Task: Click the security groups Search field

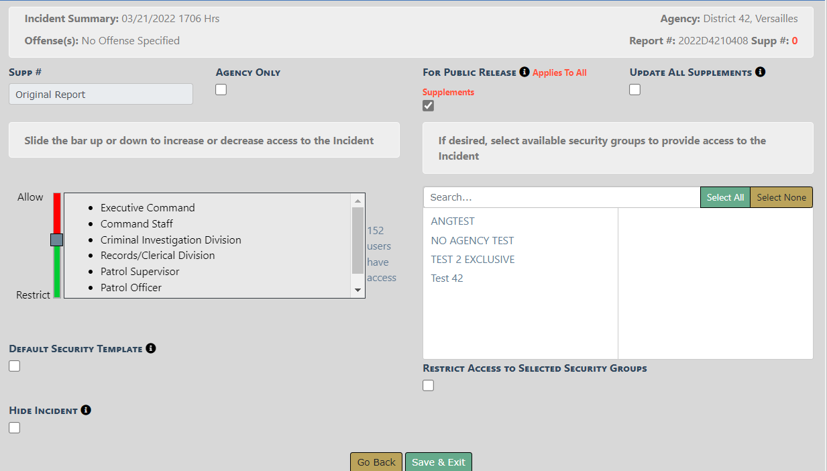Action: pos(561,197)
